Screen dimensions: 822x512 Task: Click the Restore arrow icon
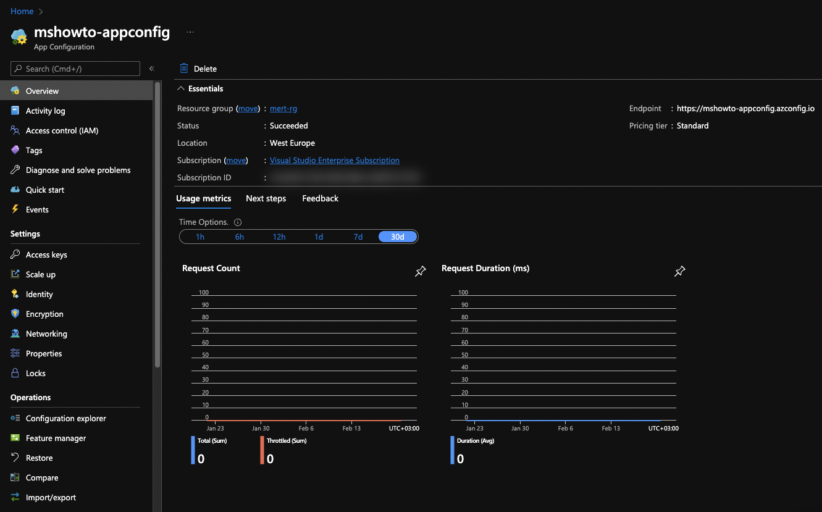pyautogui.click(x=15, y=458)
